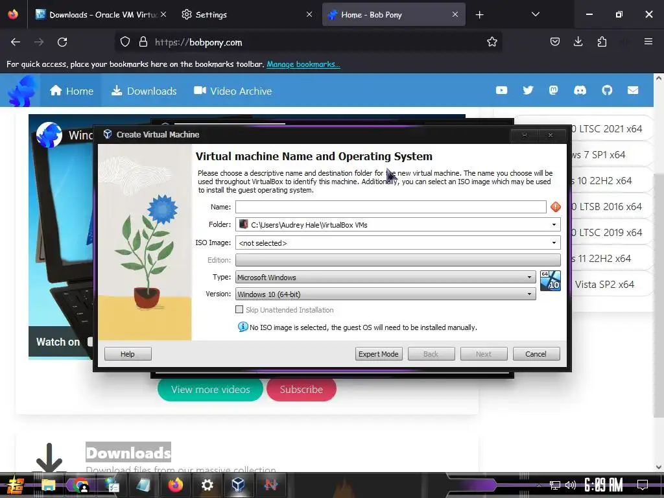Open the Home site navigation item
The image size is (664, 498).
pos(71,91)
